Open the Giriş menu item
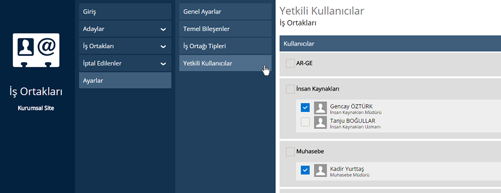The height and width of the screenshot is (193, 501). pyautogui.click(x=125, y=12)
